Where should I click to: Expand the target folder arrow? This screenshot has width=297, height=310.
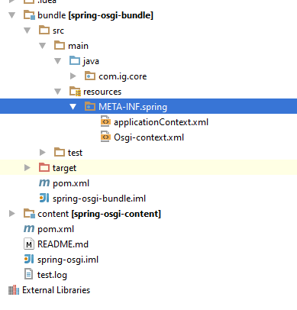point(27,168)
